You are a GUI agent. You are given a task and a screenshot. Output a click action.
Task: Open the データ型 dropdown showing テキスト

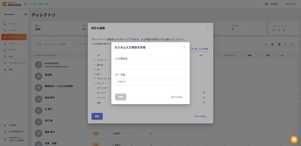(x=150, y=82)
